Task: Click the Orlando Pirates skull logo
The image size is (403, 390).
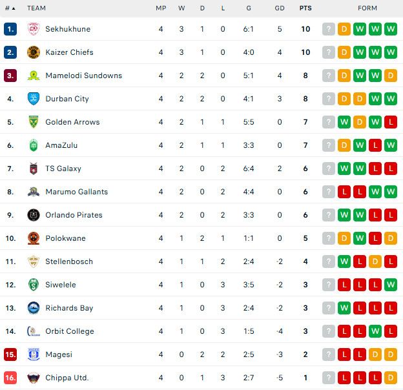Action: point(34,215)
